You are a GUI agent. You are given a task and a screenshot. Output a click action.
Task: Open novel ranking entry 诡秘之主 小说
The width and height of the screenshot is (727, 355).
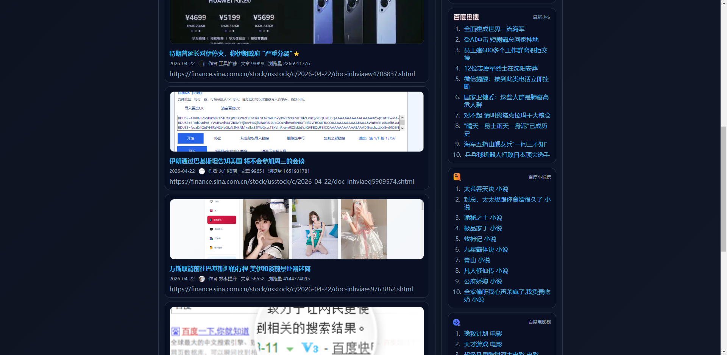pos(483,218)
